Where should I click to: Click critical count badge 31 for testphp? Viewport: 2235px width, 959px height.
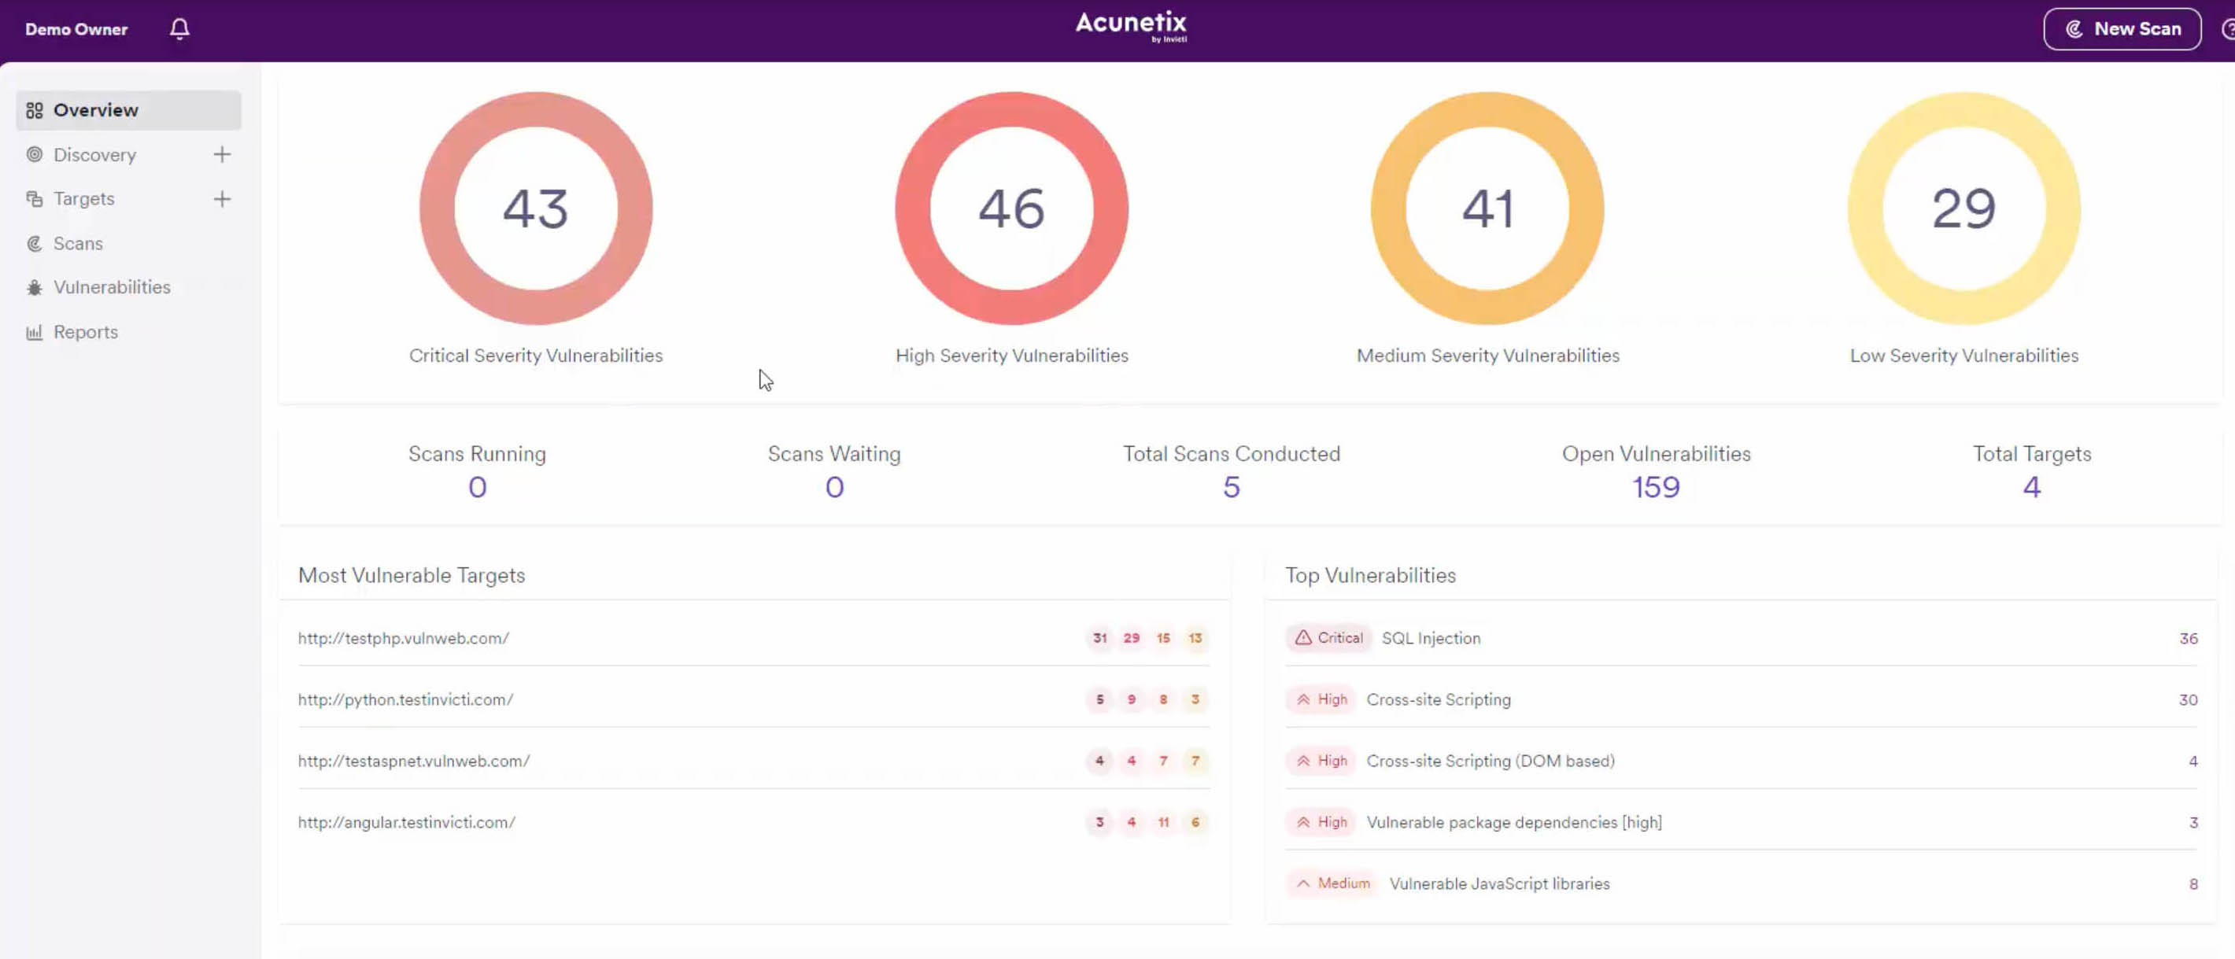(x=1099, y=638)
